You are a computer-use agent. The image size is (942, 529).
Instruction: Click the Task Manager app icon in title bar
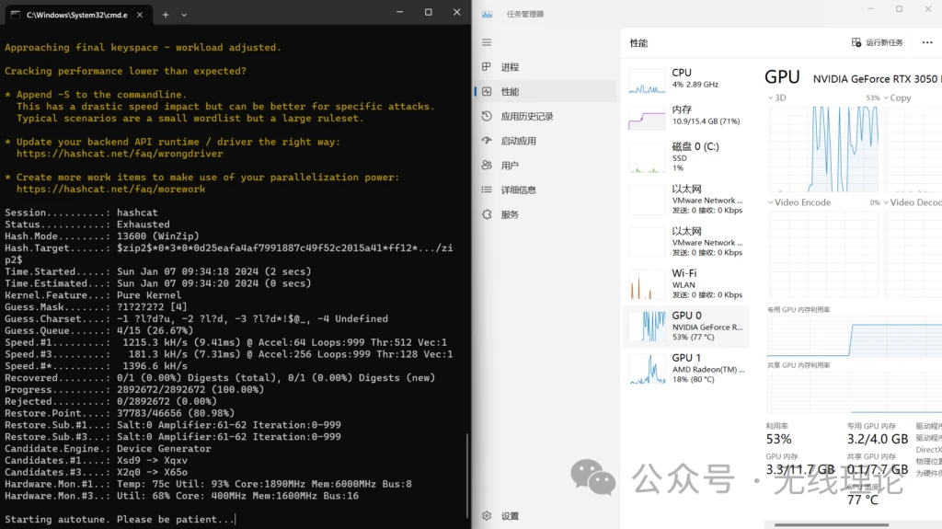[x=488, y=14]
